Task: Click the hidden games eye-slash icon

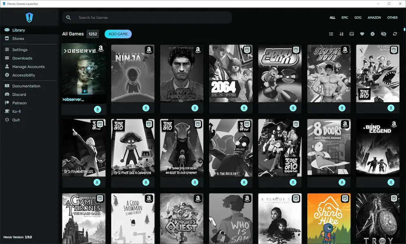Action: [384, 34]
